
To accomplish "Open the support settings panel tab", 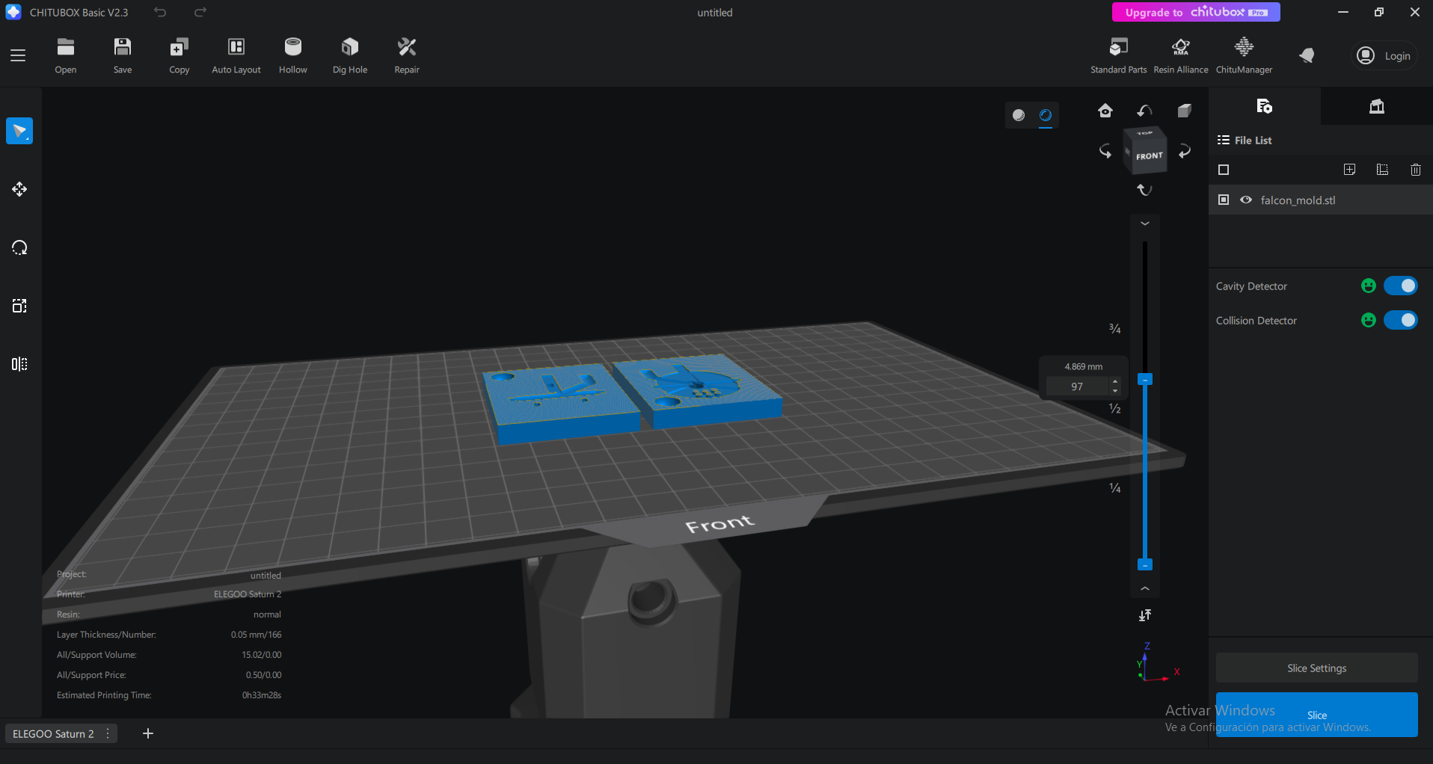I will click(1377, 106).
